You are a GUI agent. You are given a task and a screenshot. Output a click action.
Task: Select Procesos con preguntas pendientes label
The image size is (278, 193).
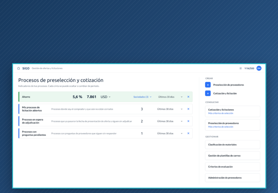pyautogui.click(x=34, y=133)
